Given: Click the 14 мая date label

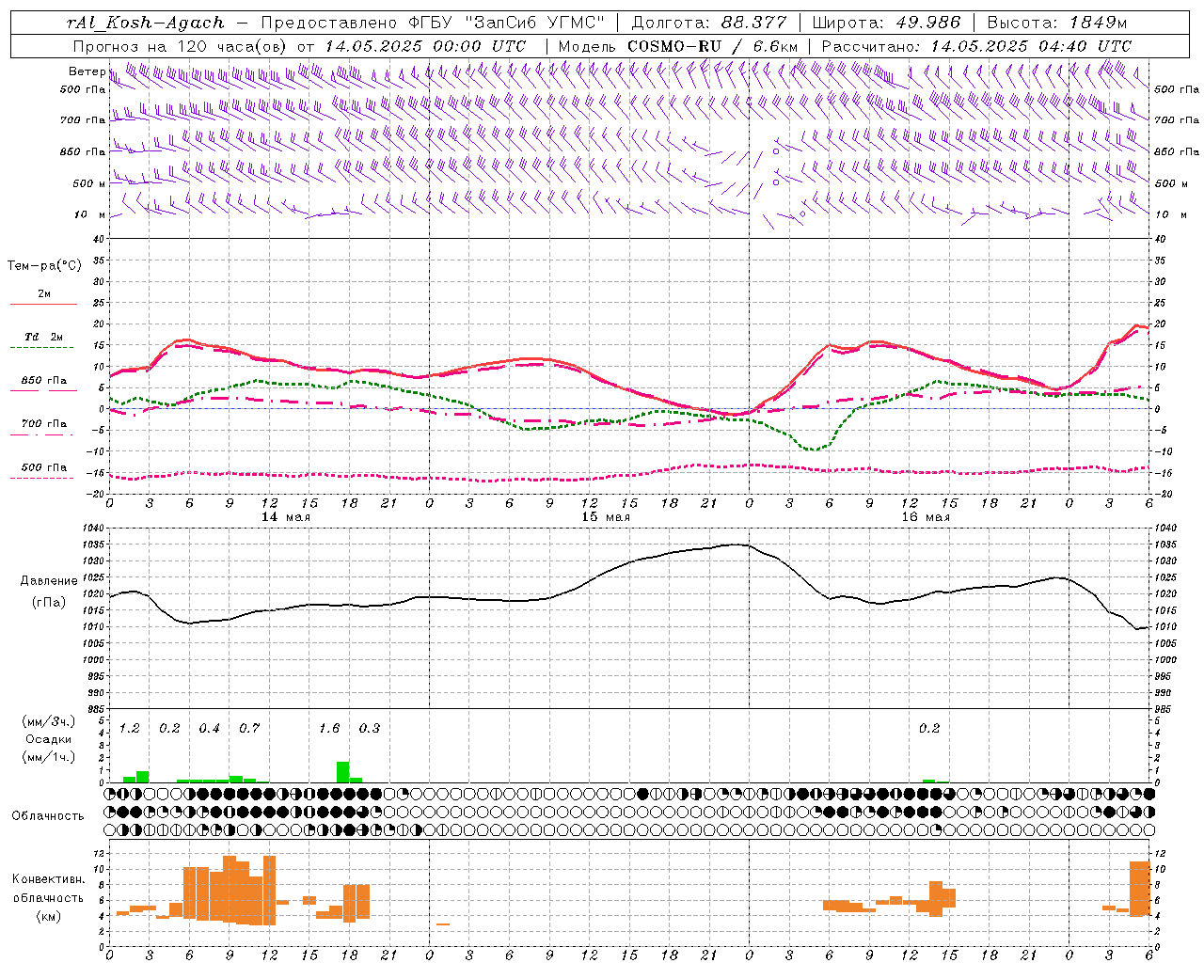Looking at the screenshot, I should (x=286, y=517).
